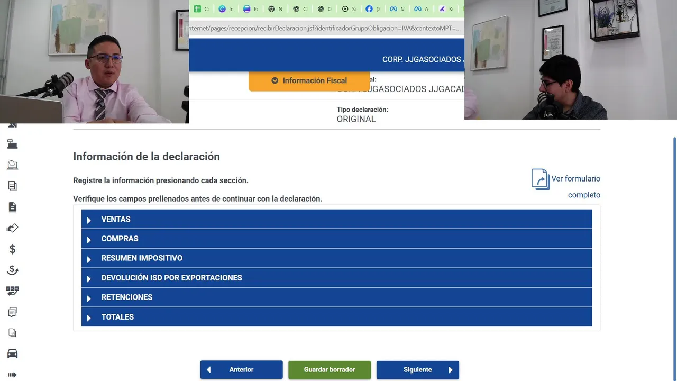Click the cash register icon in sidebar
This screenshot has height=381, width=677.
(12, 144)
